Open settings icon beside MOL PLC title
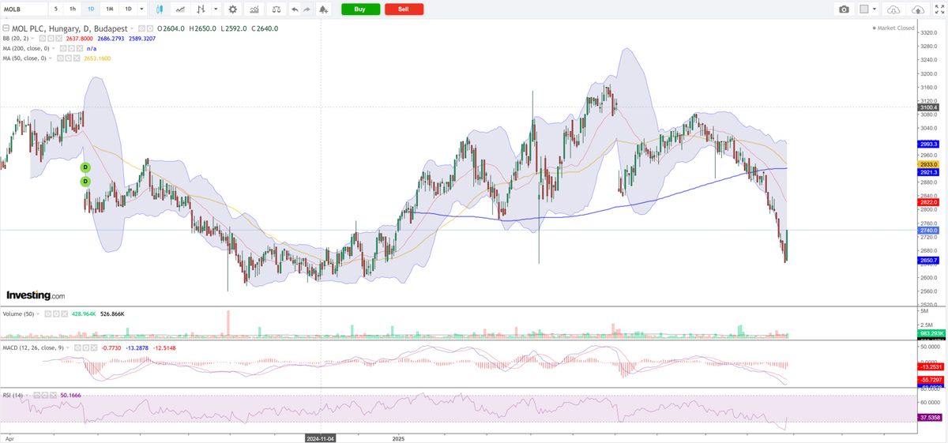948x443 pixels. coord(151,28)
